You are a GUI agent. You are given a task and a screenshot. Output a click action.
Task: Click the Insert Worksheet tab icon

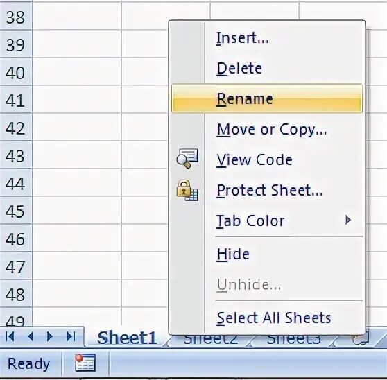[361, 339]
